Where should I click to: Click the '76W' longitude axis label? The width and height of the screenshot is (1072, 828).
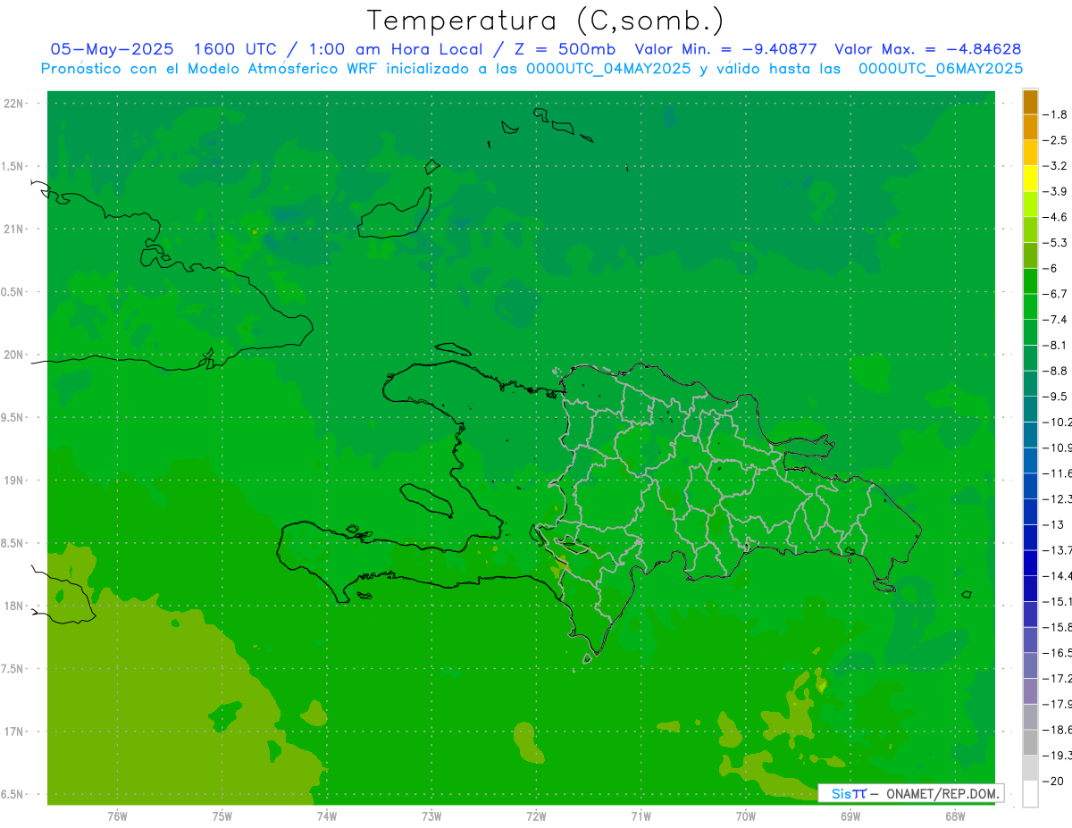[x=117, y=815]
